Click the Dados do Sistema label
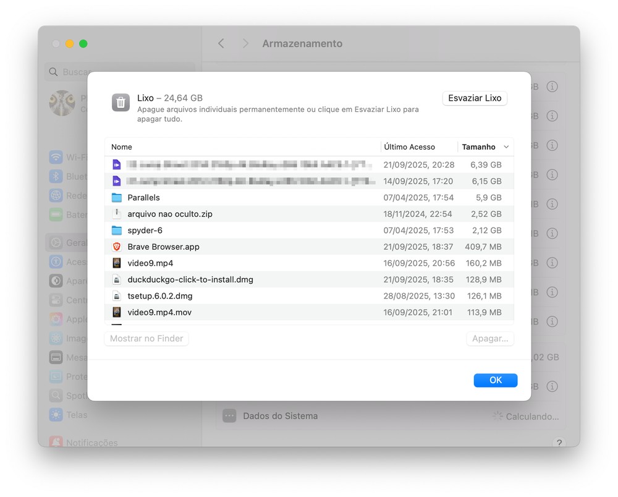The image size is (618, 497). (280, 416)
